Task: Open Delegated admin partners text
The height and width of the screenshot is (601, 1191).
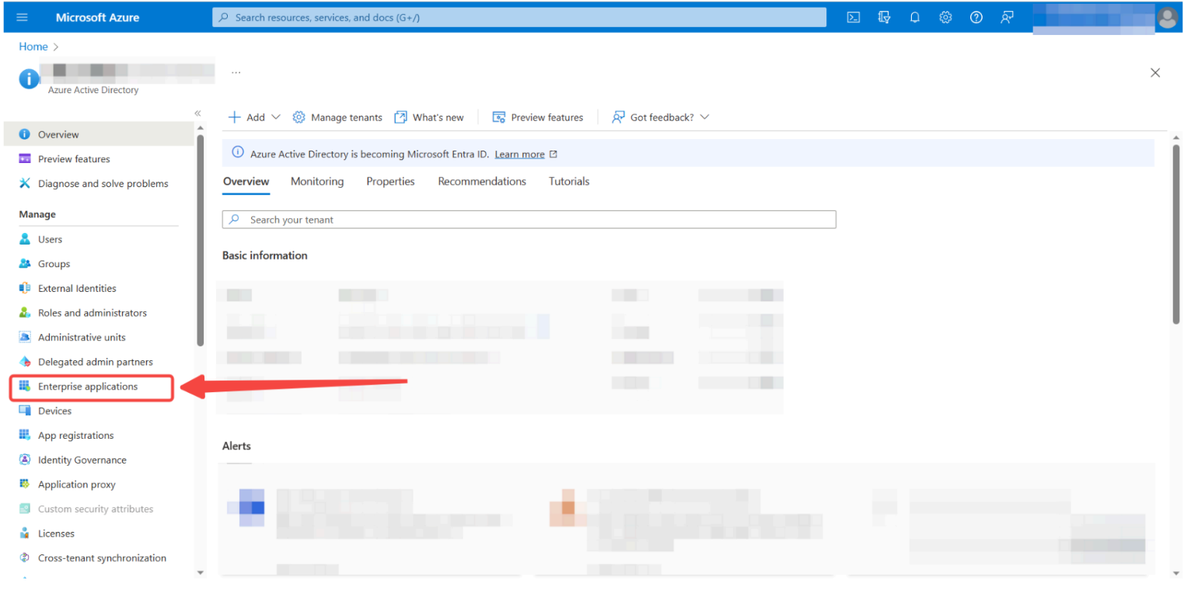Action: (96, 362)
